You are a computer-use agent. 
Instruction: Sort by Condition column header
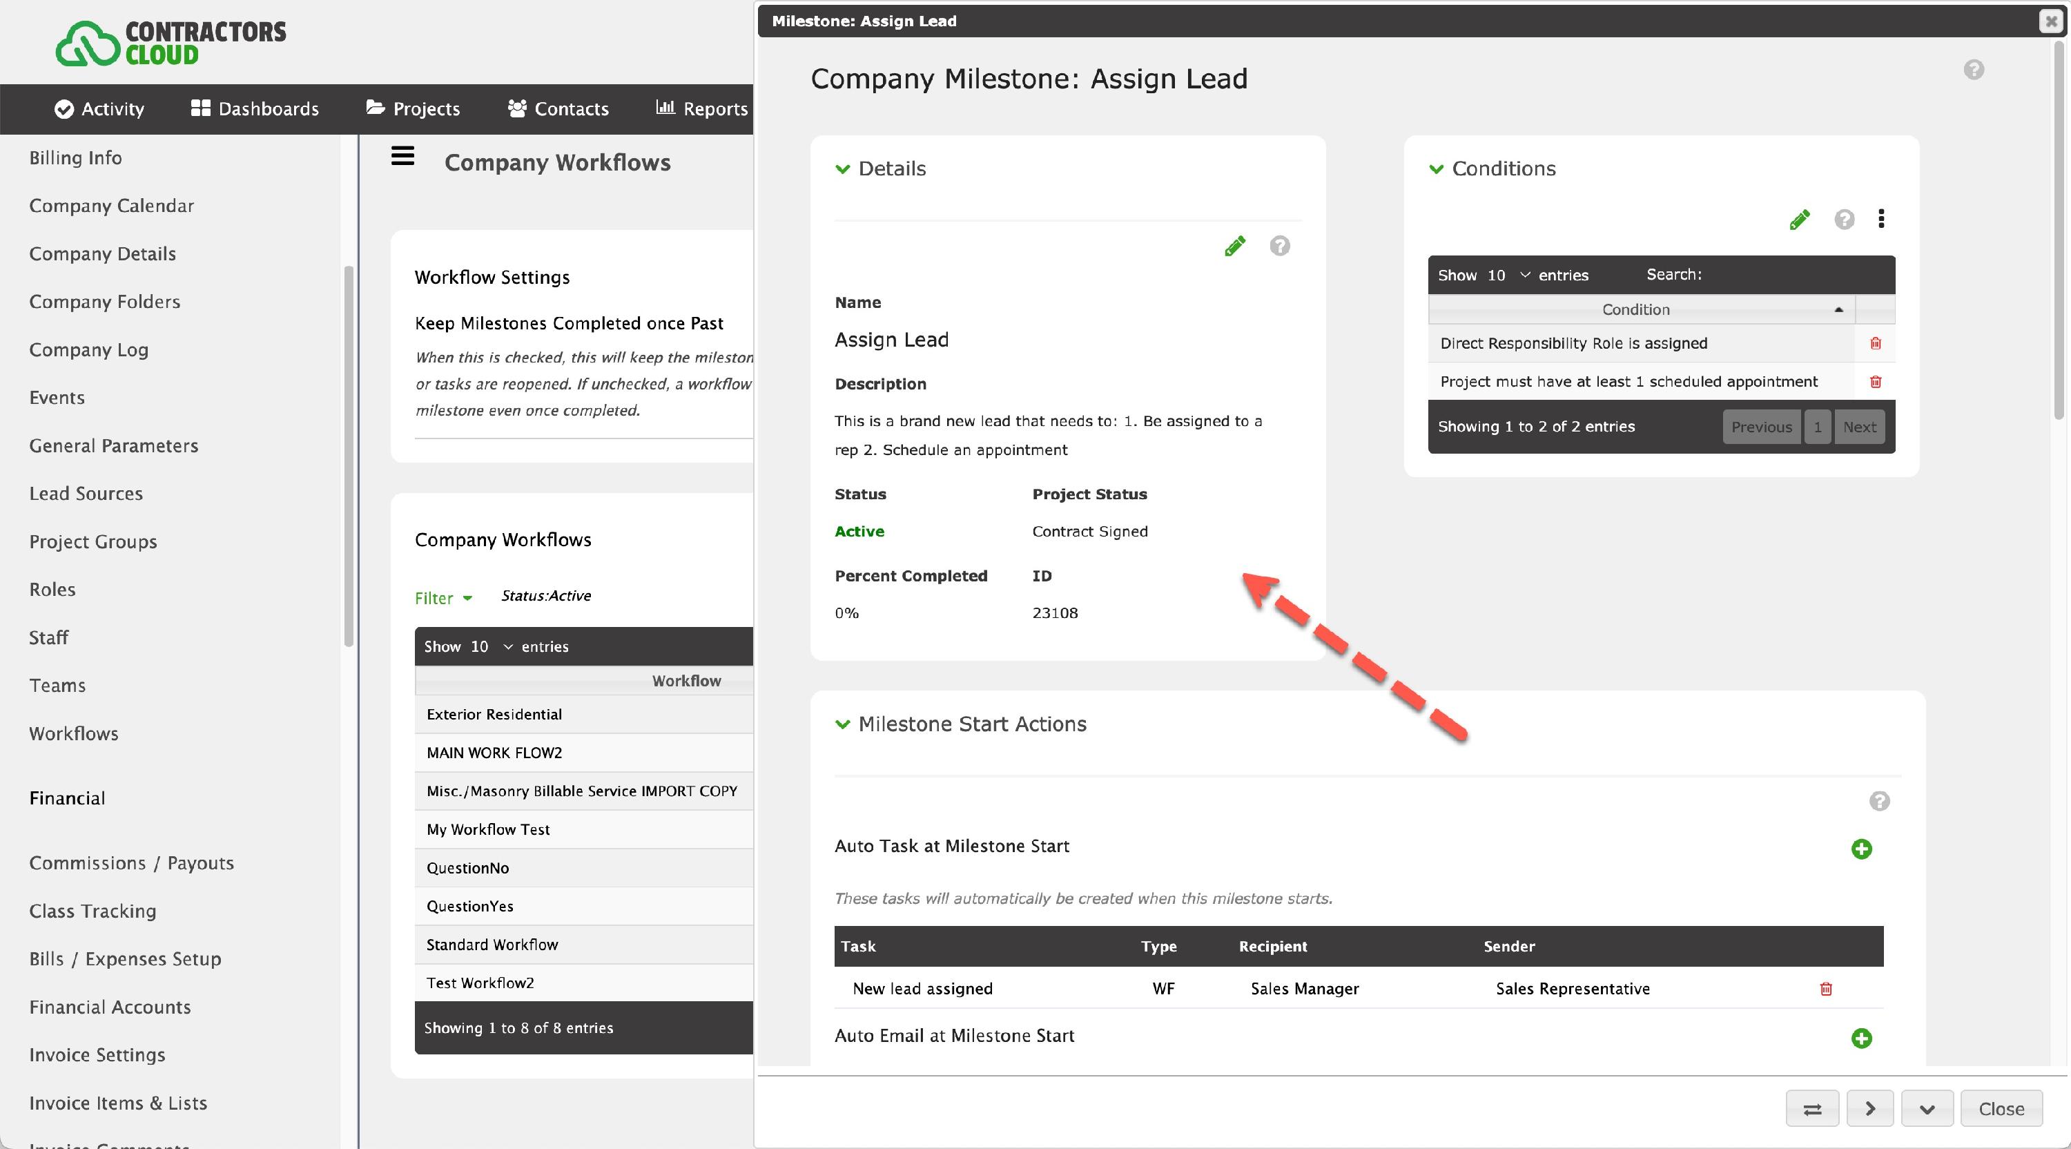coord(1641,309)
